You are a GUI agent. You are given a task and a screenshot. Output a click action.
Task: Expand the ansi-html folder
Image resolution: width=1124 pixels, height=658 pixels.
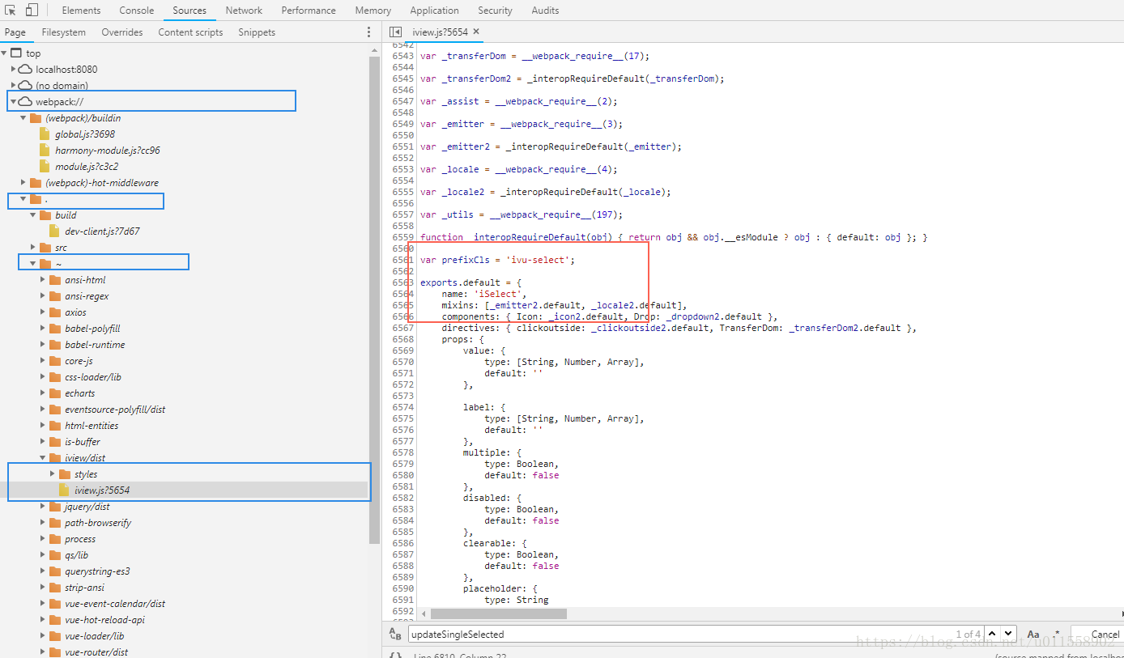[43, 280]
